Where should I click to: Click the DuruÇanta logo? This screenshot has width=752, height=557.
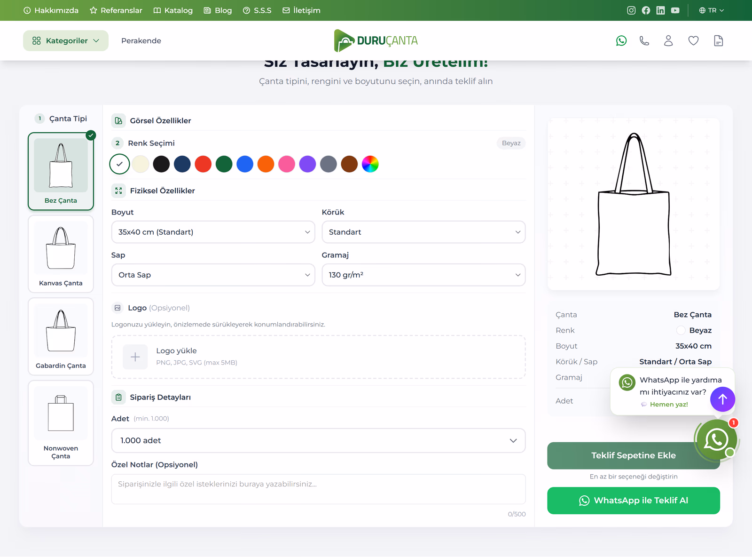(376, 40)
